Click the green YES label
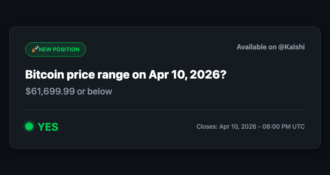Viewport: 330px width, 175px height. click(x=48, y=127)
